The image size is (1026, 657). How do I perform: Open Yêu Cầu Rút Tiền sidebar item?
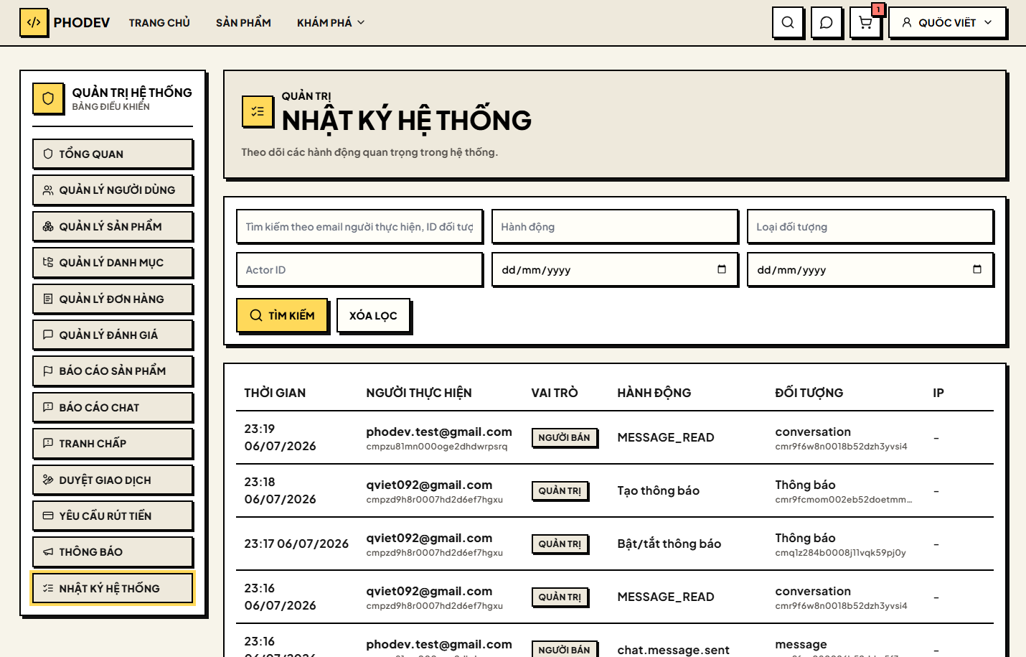113,516
